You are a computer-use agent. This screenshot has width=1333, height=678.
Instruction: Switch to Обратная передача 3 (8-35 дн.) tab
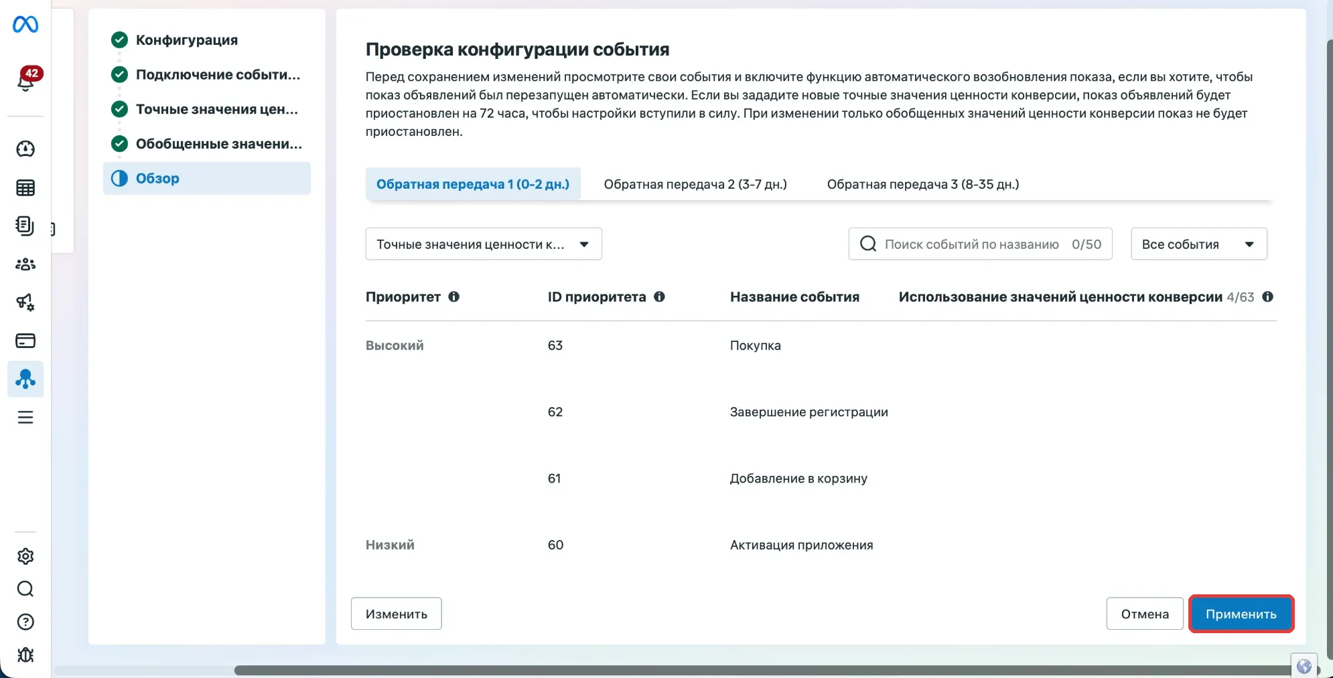pos(923,184)
